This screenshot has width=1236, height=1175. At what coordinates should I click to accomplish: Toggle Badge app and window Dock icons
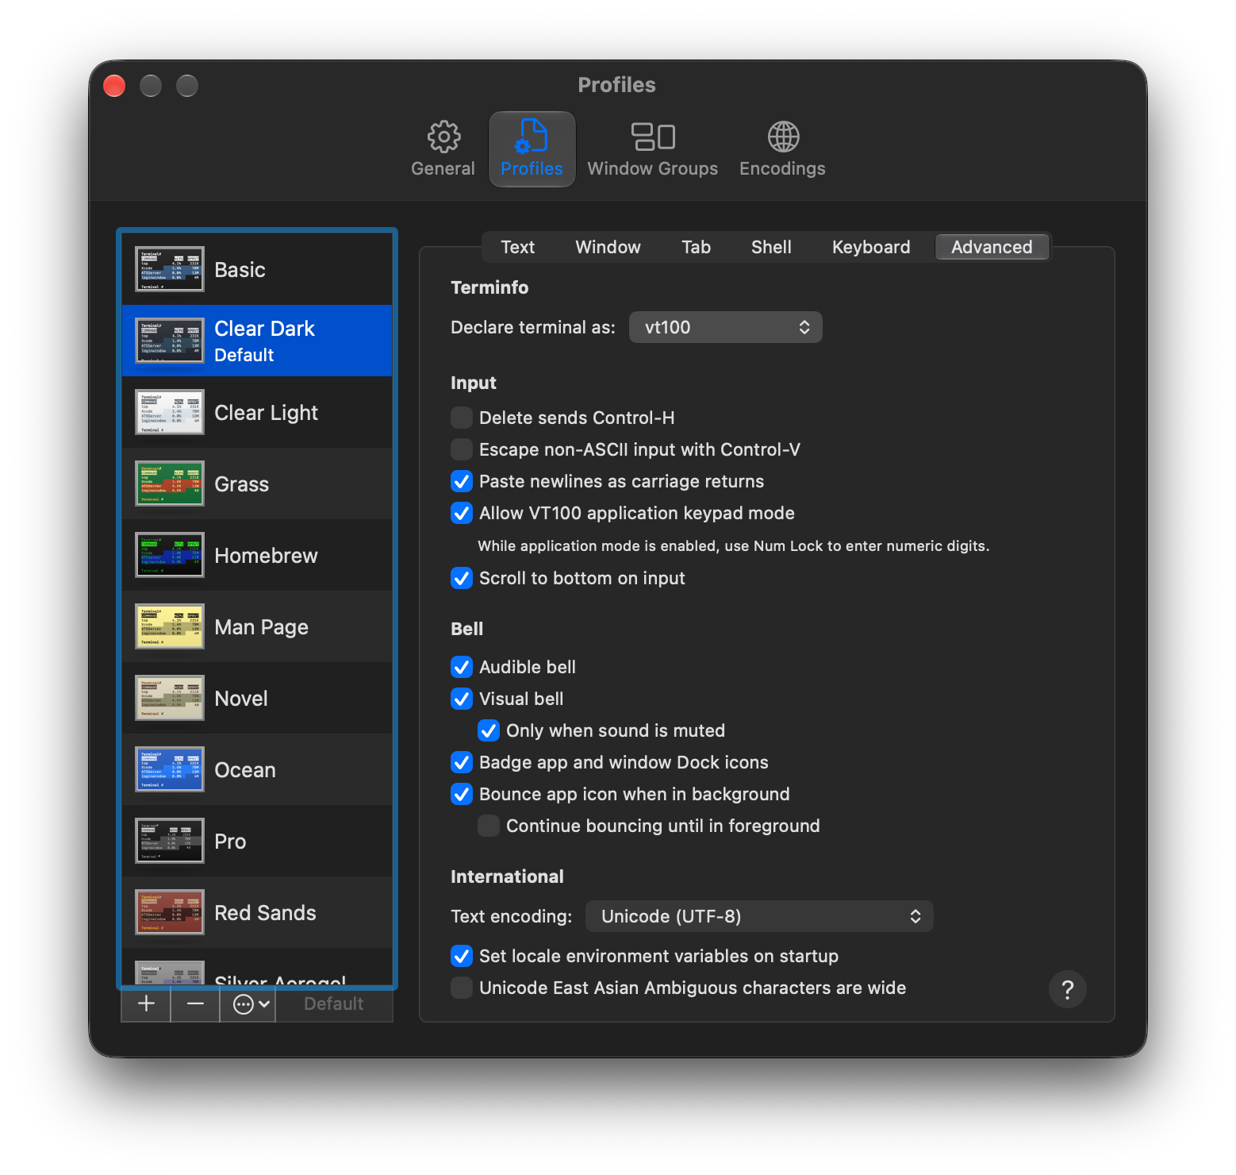[462, 762]
